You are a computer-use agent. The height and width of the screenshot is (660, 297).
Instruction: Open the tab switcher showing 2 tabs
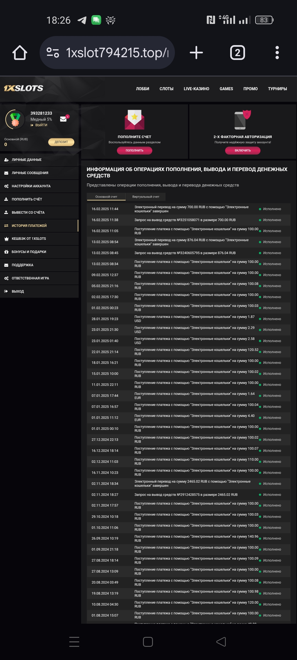tap(237, 53)
